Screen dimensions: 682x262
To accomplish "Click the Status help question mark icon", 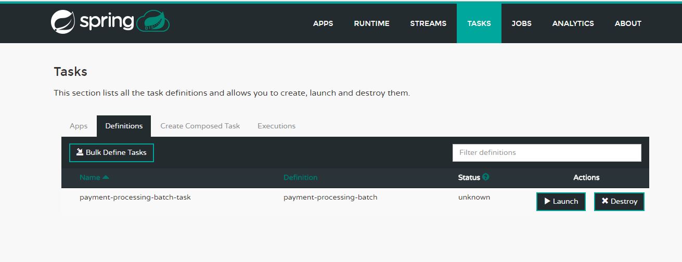I will click(x=486, y=177).
